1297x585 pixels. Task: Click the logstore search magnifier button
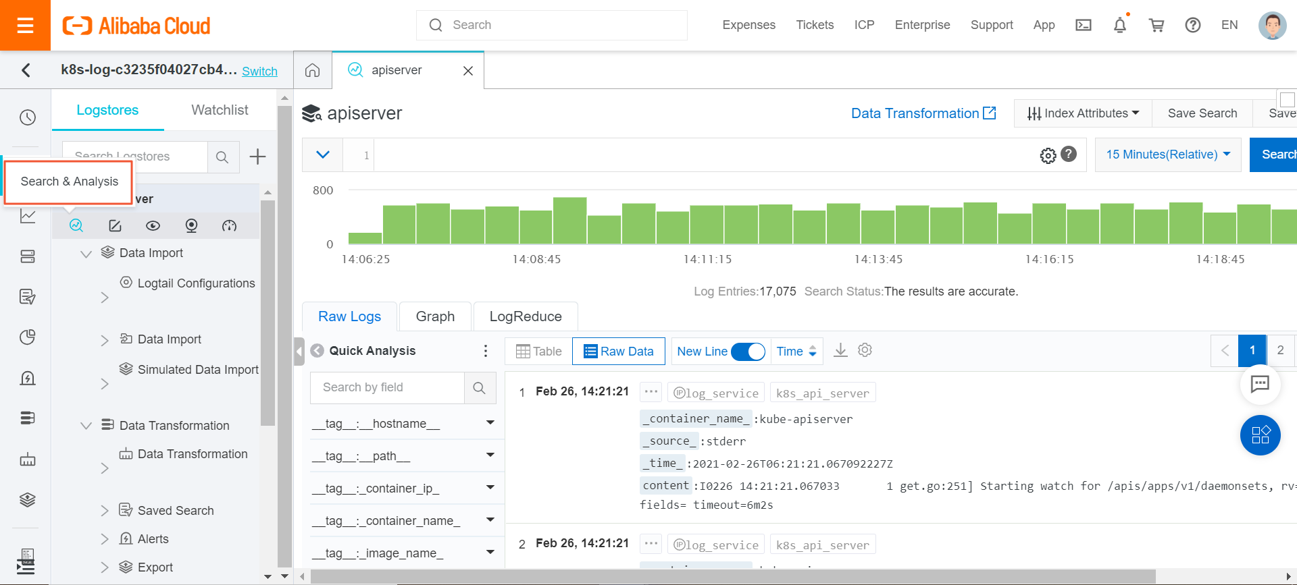222,157
